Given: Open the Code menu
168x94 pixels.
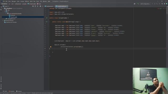Looking at the screenshot, I should click(x=18, y=1).
